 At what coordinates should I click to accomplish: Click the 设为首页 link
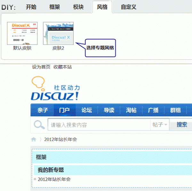click(41, 67)
